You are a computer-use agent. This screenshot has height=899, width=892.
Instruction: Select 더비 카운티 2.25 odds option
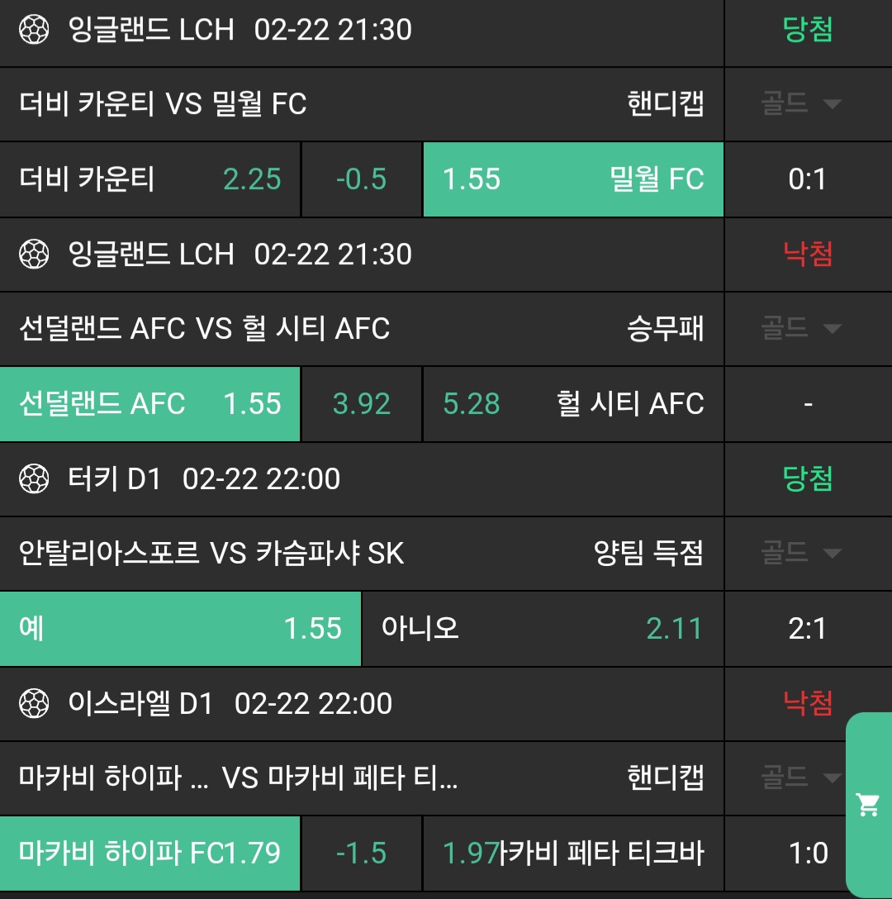tap(150, 179)
